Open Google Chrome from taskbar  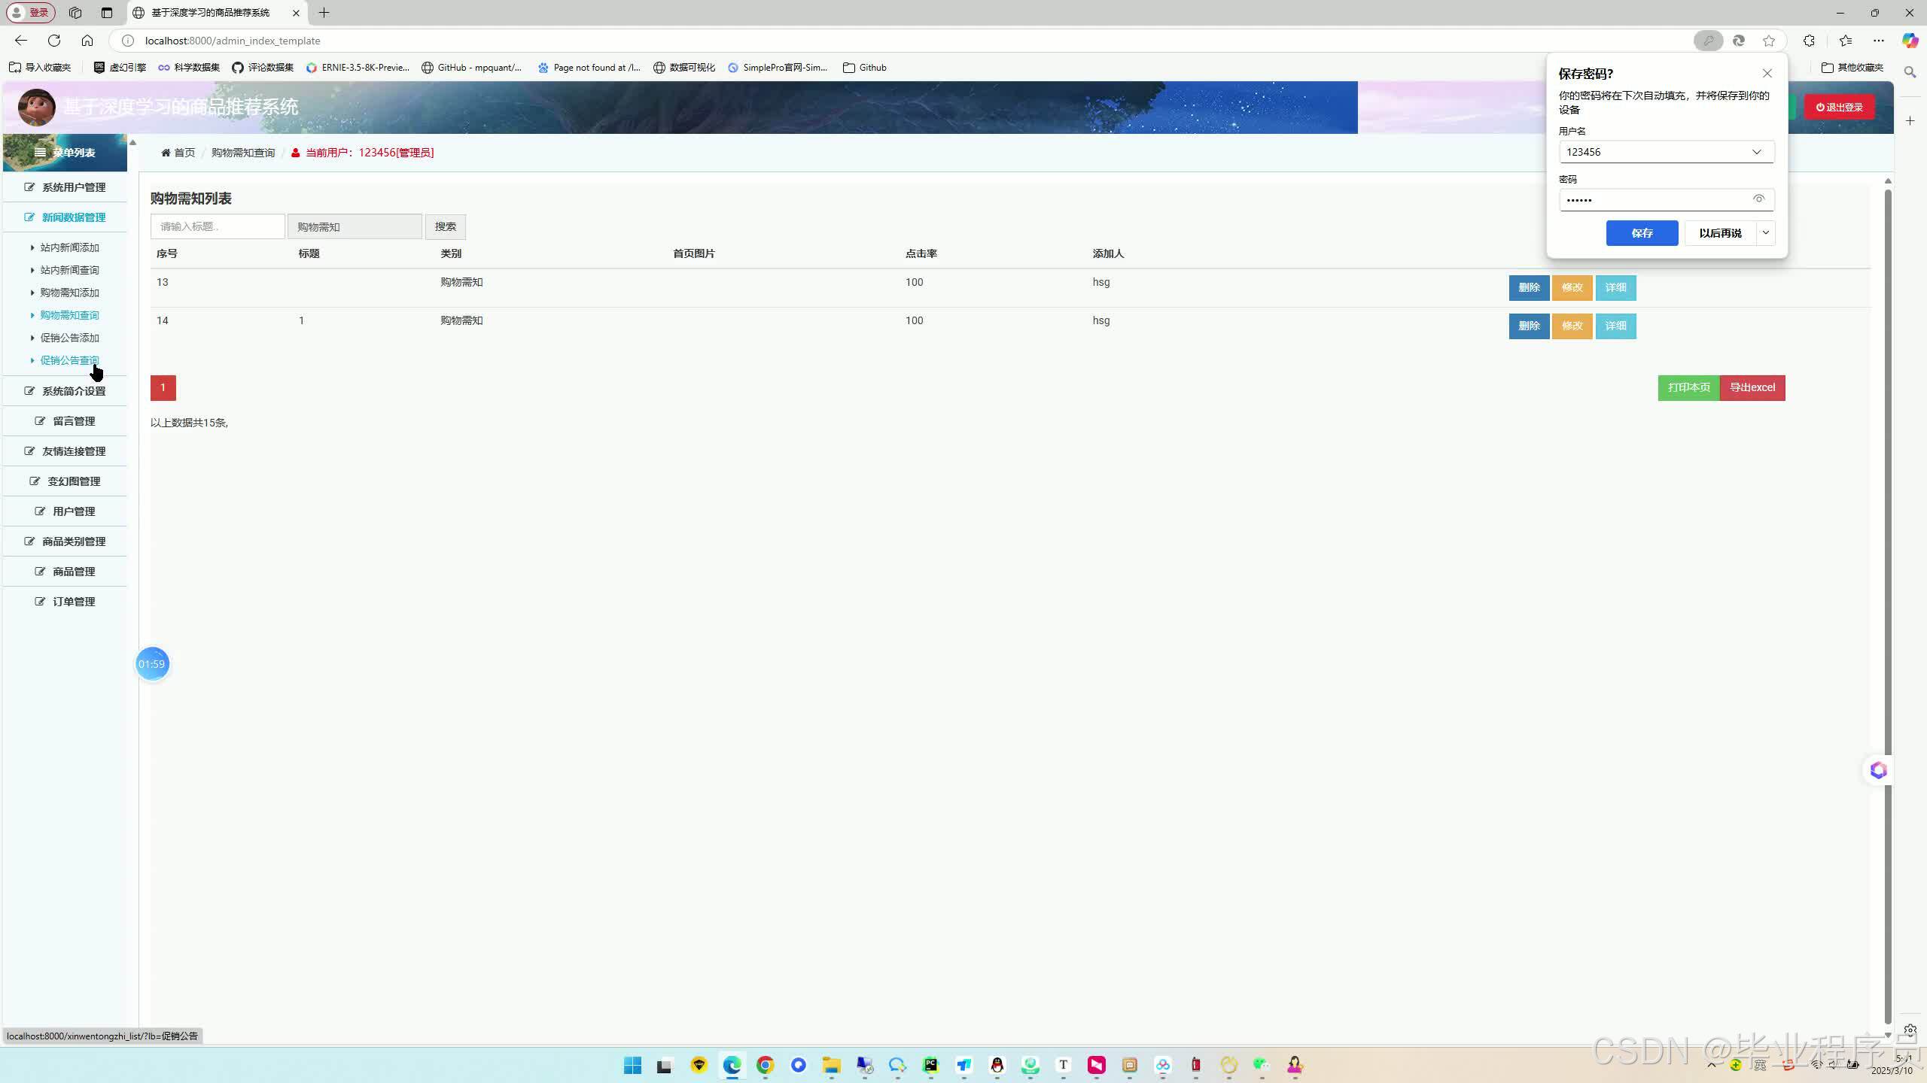(x=765, y=1065)
